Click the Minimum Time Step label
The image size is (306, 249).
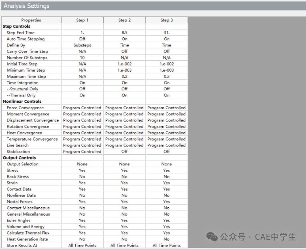pyautogui.click(x=26, y=70)
